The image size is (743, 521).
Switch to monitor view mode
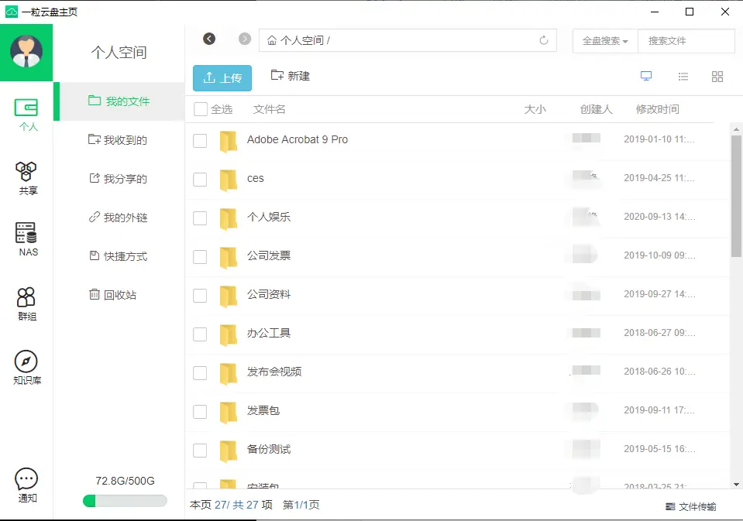(646, 77)
